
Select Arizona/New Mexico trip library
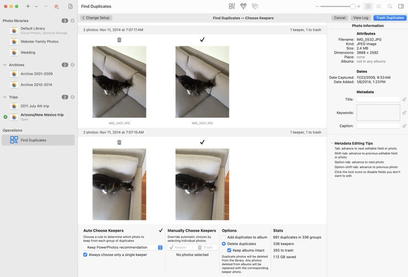(x=42, y=115)
